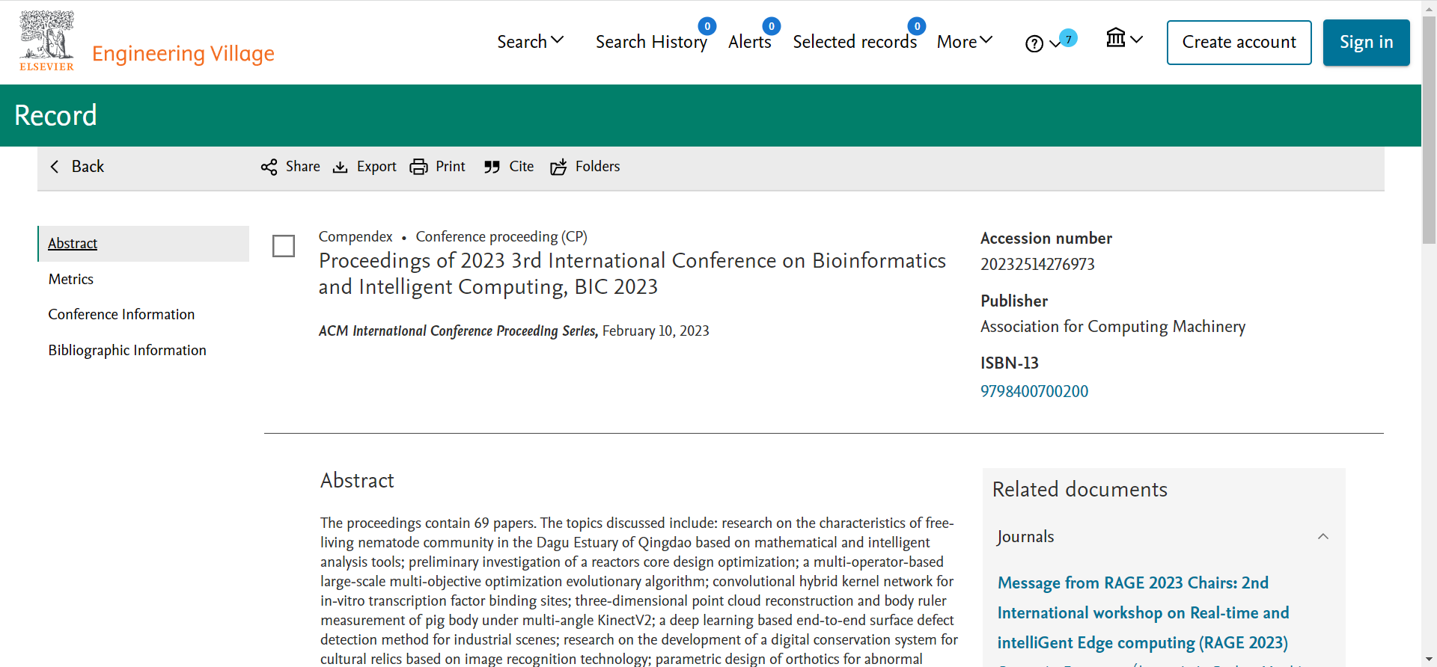This screenshot has height=667, width=1437.
Task: Click the Alerts count badge
Action: tap(772, 26)
